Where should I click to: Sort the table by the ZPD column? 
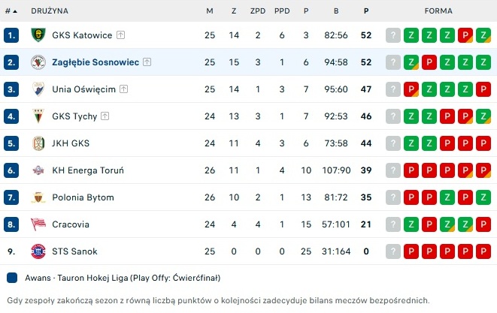point(258,11)
